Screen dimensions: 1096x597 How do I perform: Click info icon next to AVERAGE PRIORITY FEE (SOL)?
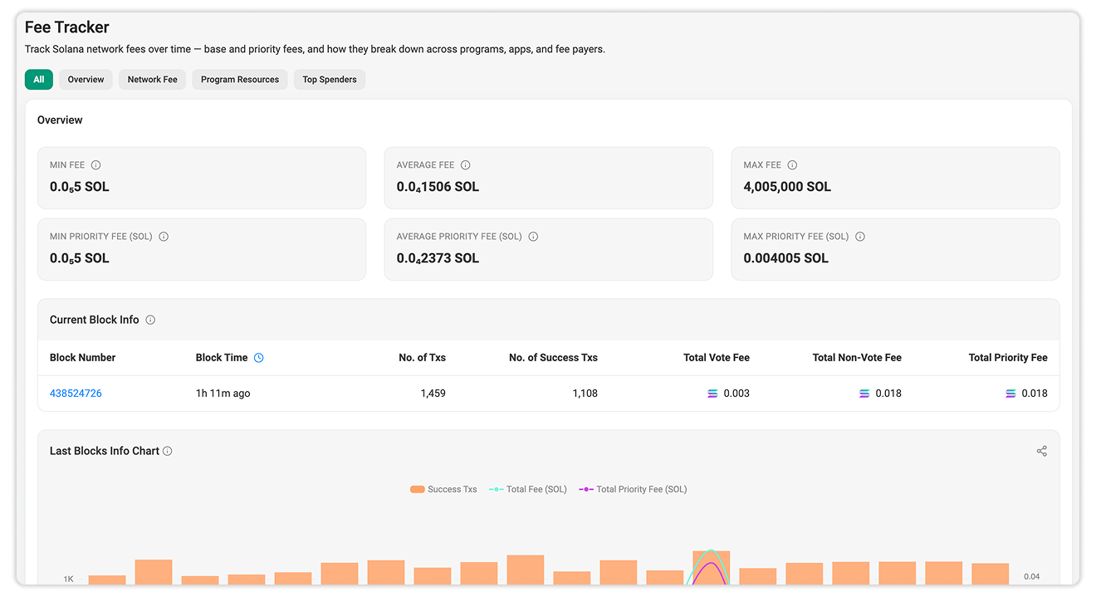pos(533,237)
